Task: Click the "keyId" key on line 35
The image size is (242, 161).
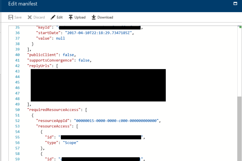Action: [45, 27]
